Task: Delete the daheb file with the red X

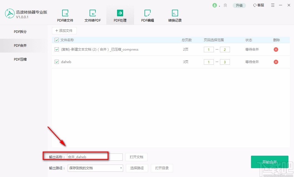Action: 276,62
